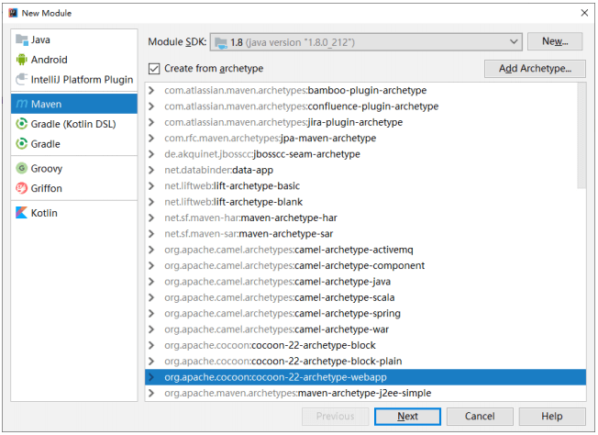Screen dimensions: 598x435
Task: Expand the net.databinder data-app node
Action: (151, 170)
